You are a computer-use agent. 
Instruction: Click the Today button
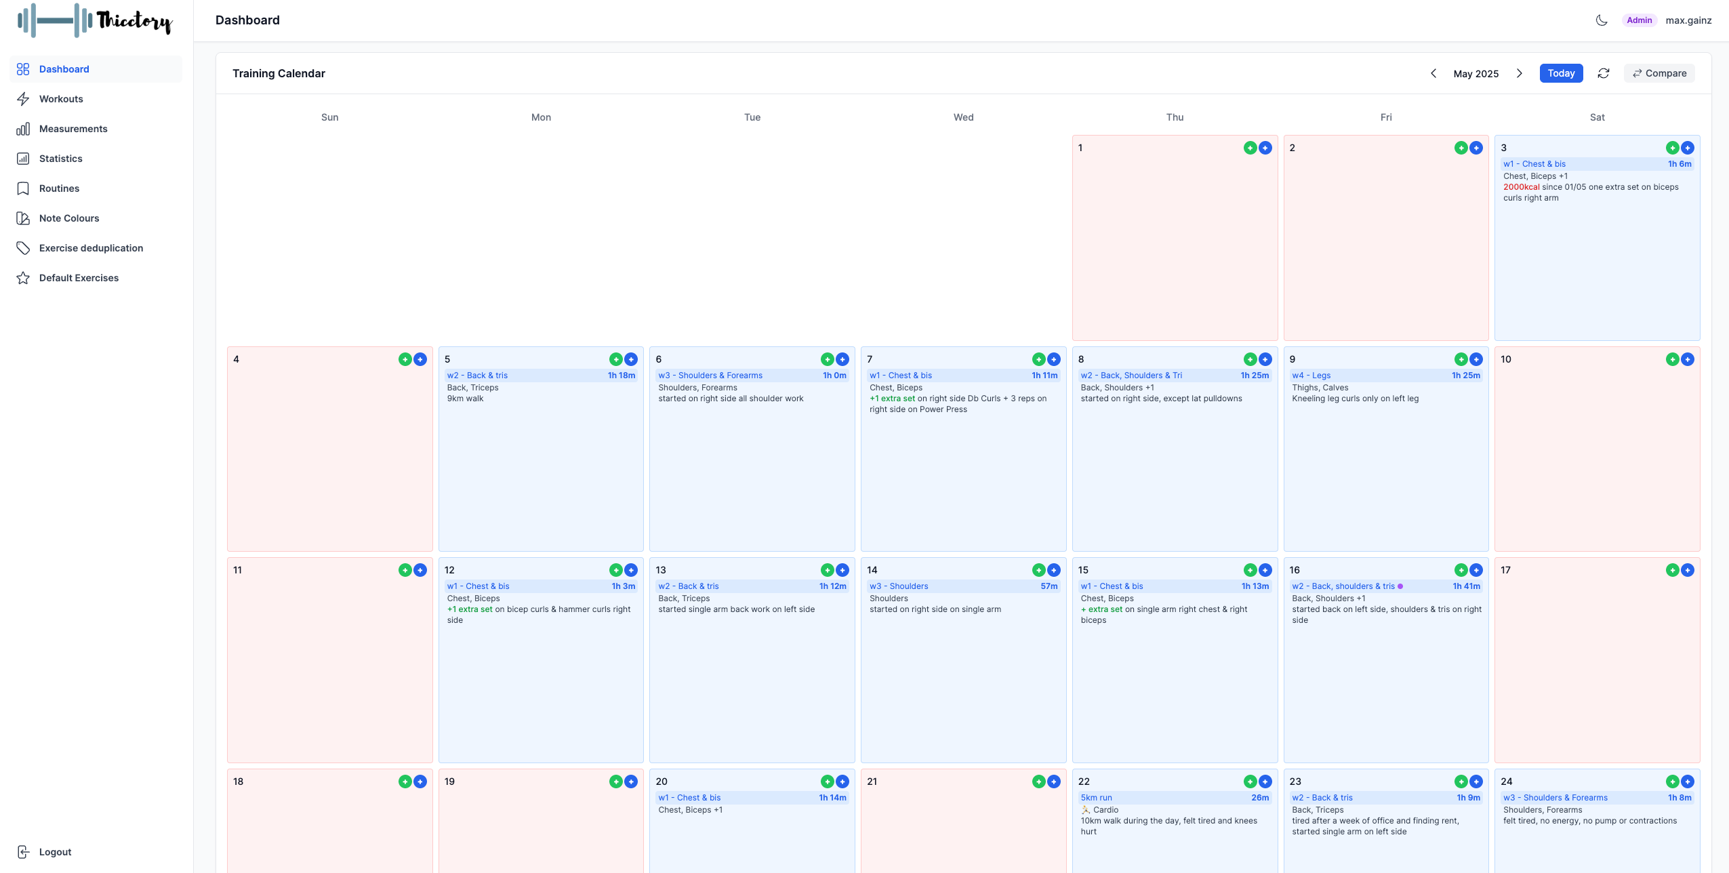pyautogui.click(x=1560, y=73)
